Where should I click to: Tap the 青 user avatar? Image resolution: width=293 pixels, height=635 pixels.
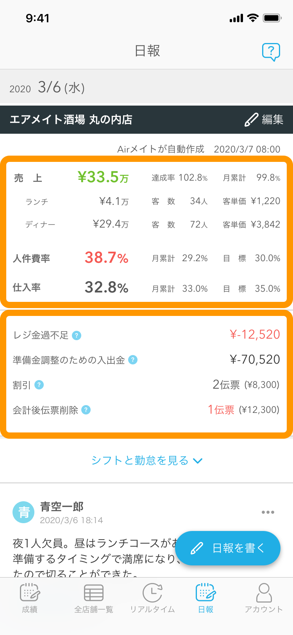pyautogui.click(x=24, y=512)
